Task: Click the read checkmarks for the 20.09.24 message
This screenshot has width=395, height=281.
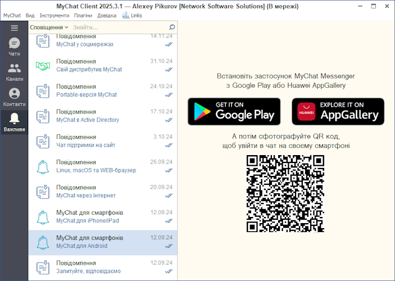Action: [169, 196]
